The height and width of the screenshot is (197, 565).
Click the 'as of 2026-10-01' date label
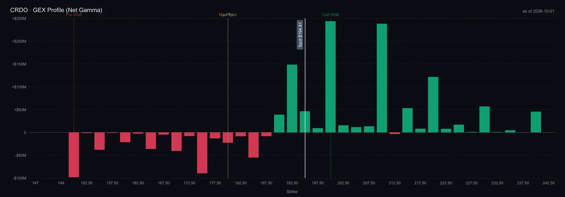click(x=538, y=11)
